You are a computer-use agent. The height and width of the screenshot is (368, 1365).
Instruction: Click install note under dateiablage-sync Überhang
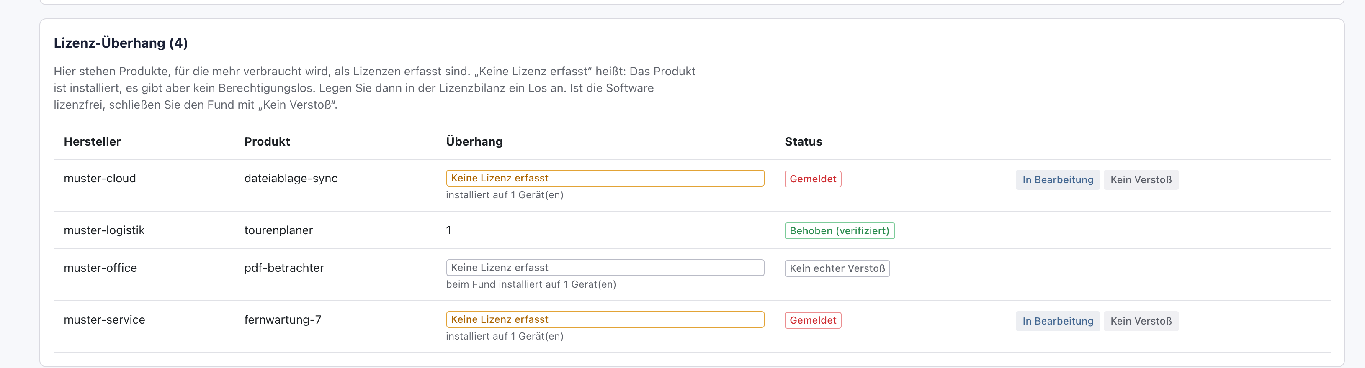pyautogui.click(x=505, y=195)
